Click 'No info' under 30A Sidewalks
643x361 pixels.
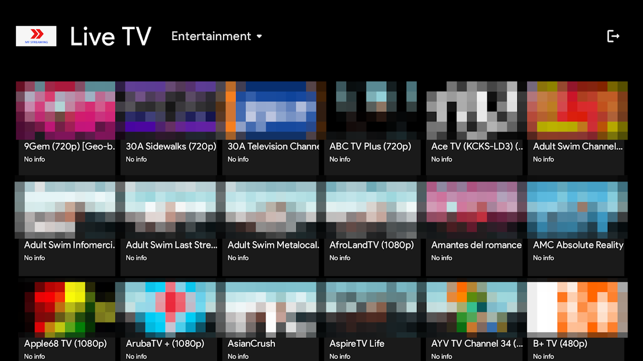136,159
